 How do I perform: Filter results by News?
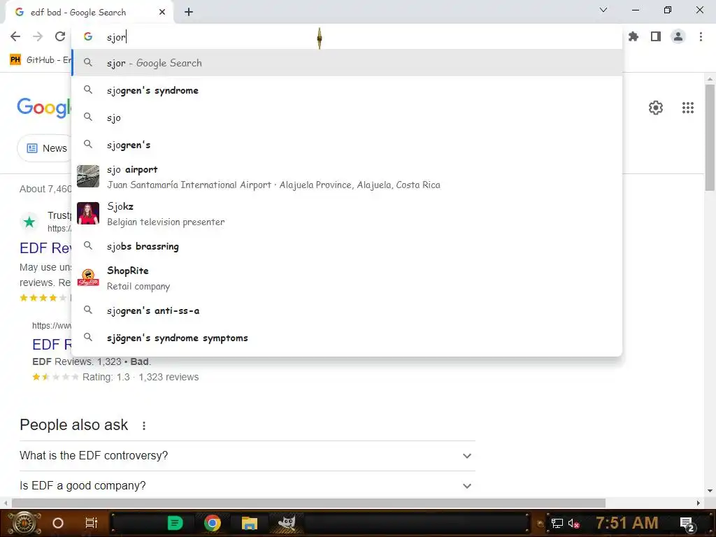click(45, 148)
